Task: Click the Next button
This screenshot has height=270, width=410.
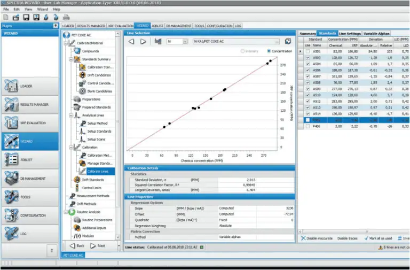Action: [x=98, y=245]
